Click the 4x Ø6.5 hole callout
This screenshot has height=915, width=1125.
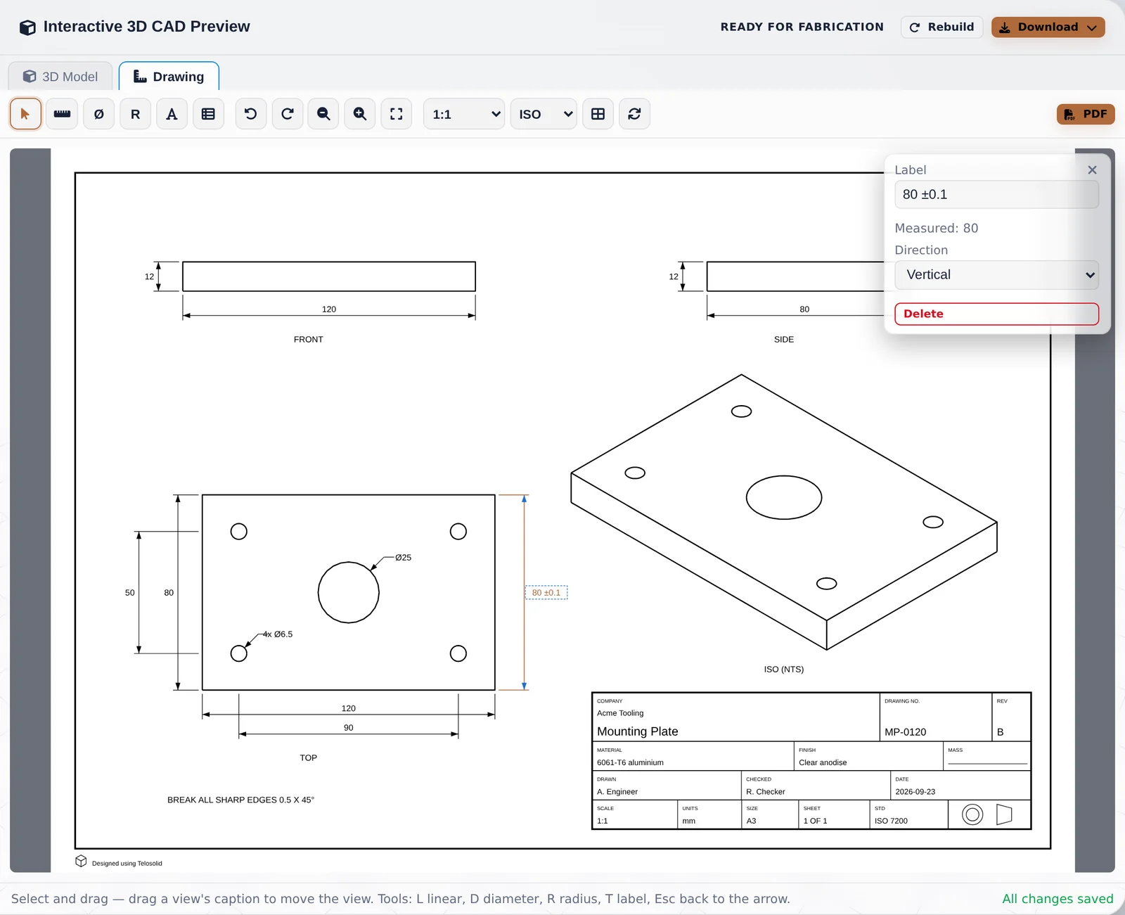tap(278, 634)
